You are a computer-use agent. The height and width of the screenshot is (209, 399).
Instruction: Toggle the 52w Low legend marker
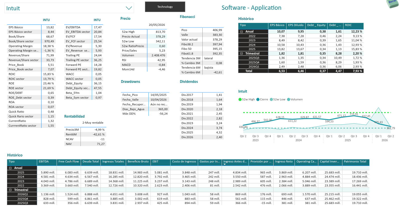[x=271, y=99]
